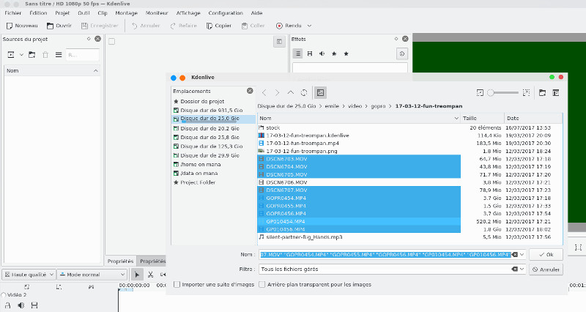Image resolution: width=586 pixels, height=312 pixels.
Task: Open a project with Ouvrir
Action: tap(59, 26)
